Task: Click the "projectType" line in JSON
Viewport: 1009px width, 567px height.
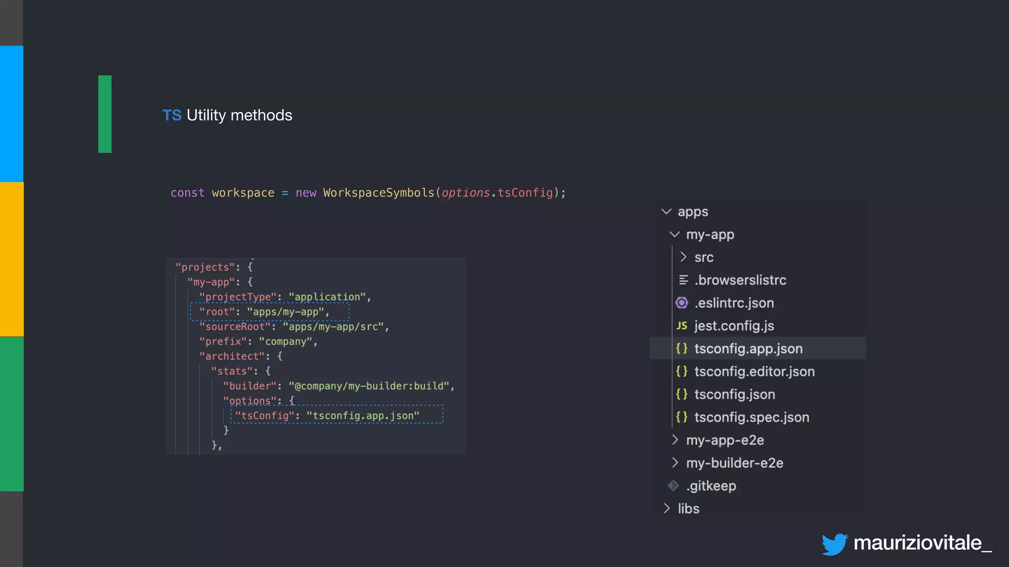Action: pos(285,297)
